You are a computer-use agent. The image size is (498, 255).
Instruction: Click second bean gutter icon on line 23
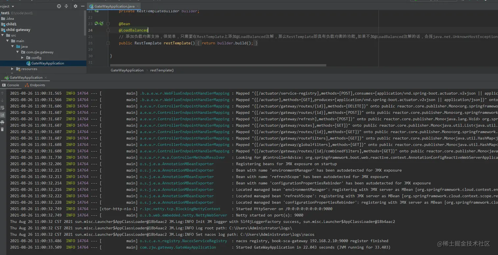pyautogui.click(x=101, y=24)
